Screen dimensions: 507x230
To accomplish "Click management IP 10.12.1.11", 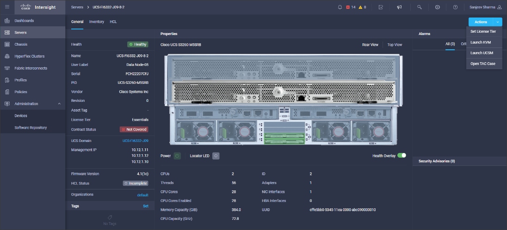I will (140, 150).
